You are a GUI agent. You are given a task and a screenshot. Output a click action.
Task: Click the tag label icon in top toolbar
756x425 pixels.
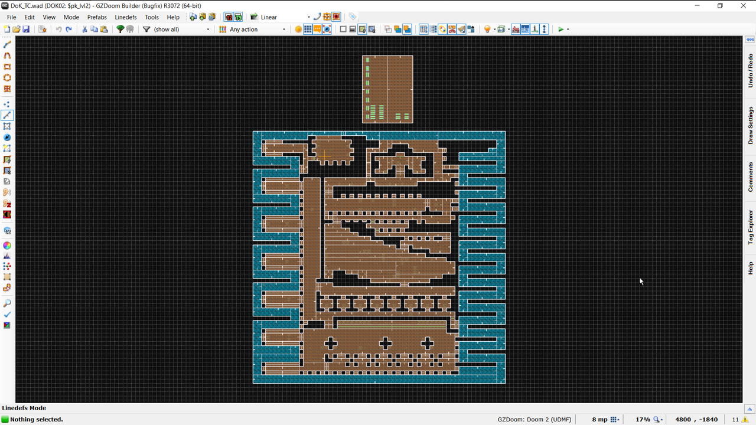click(x=352, y=17)
